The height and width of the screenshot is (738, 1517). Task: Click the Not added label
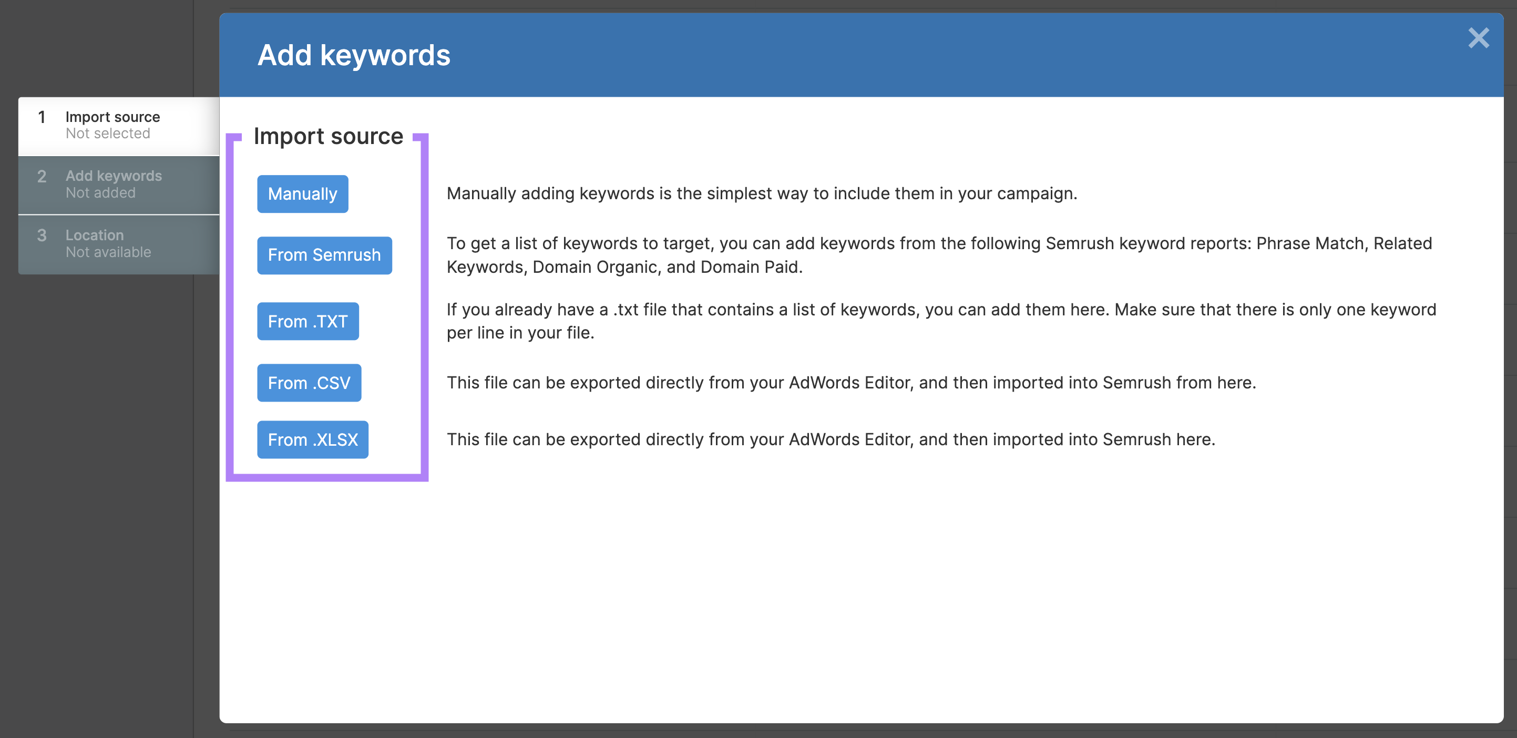pyautogui.click(x=100, y=192)
